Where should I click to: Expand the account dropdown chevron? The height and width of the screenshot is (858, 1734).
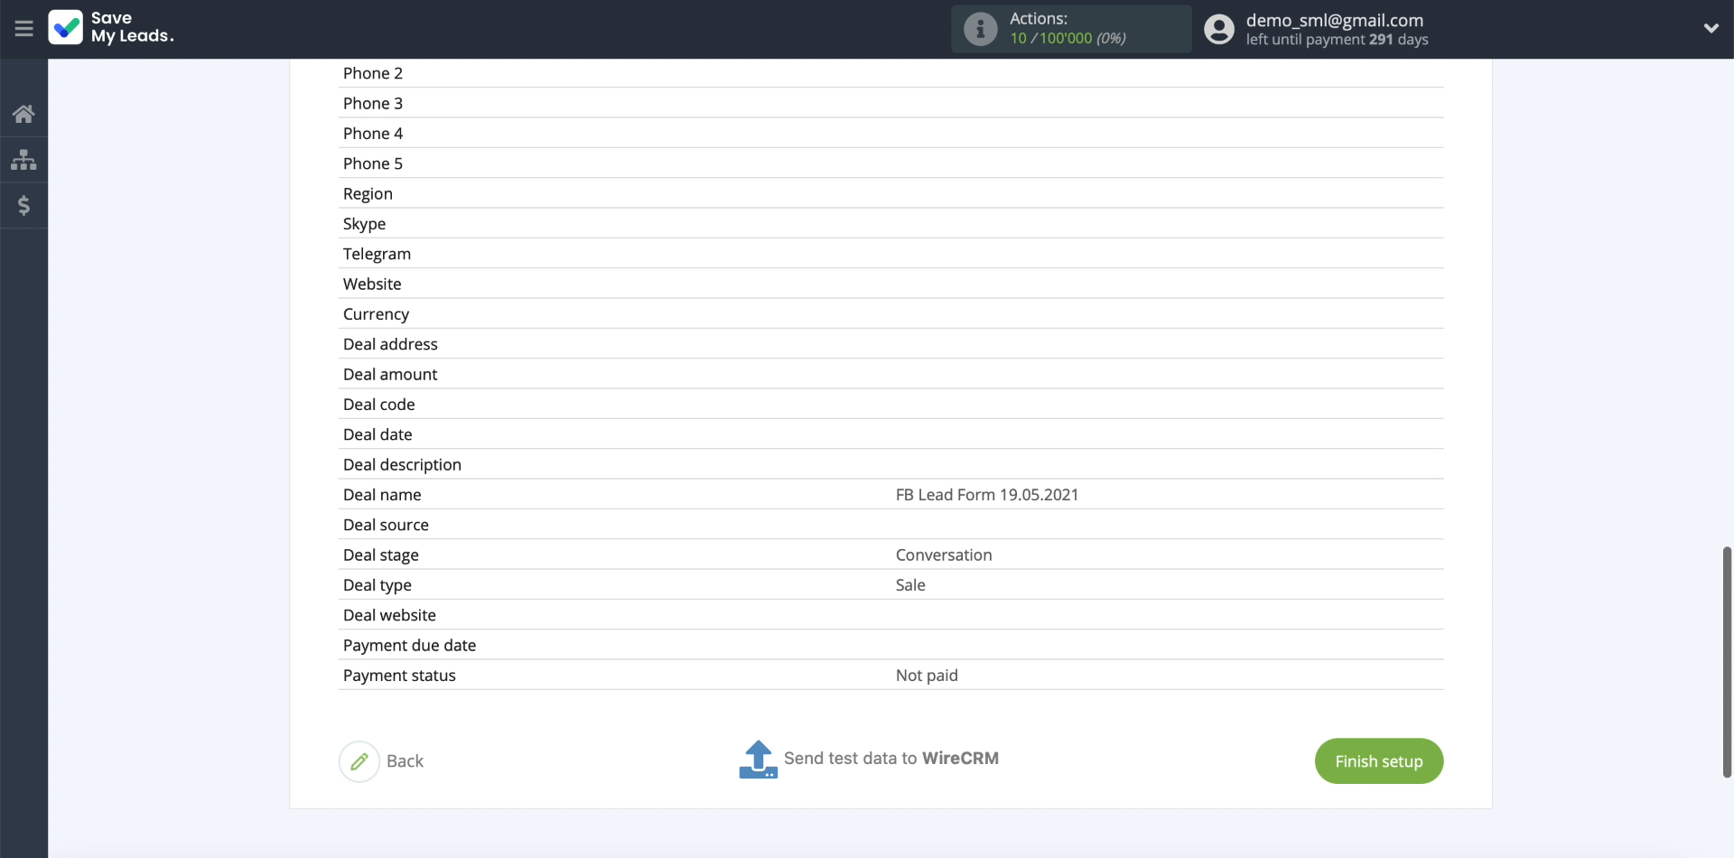(1711, 29)
